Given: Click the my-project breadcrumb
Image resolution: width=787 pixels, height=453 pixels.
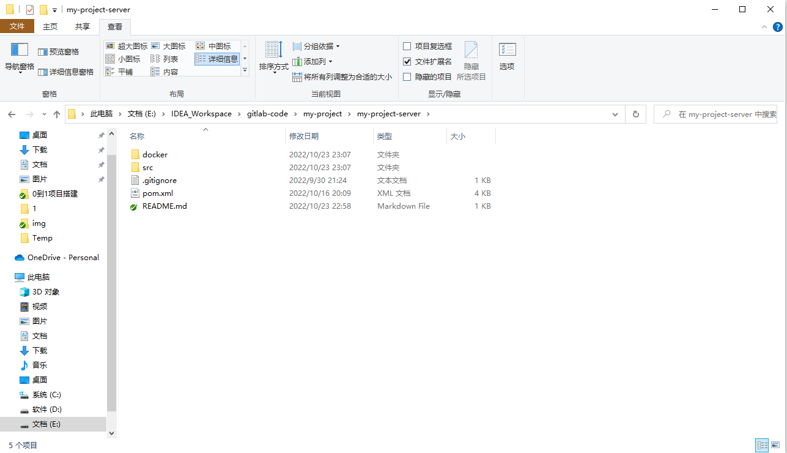Looking at the screenshot, I should click(322, 114).
